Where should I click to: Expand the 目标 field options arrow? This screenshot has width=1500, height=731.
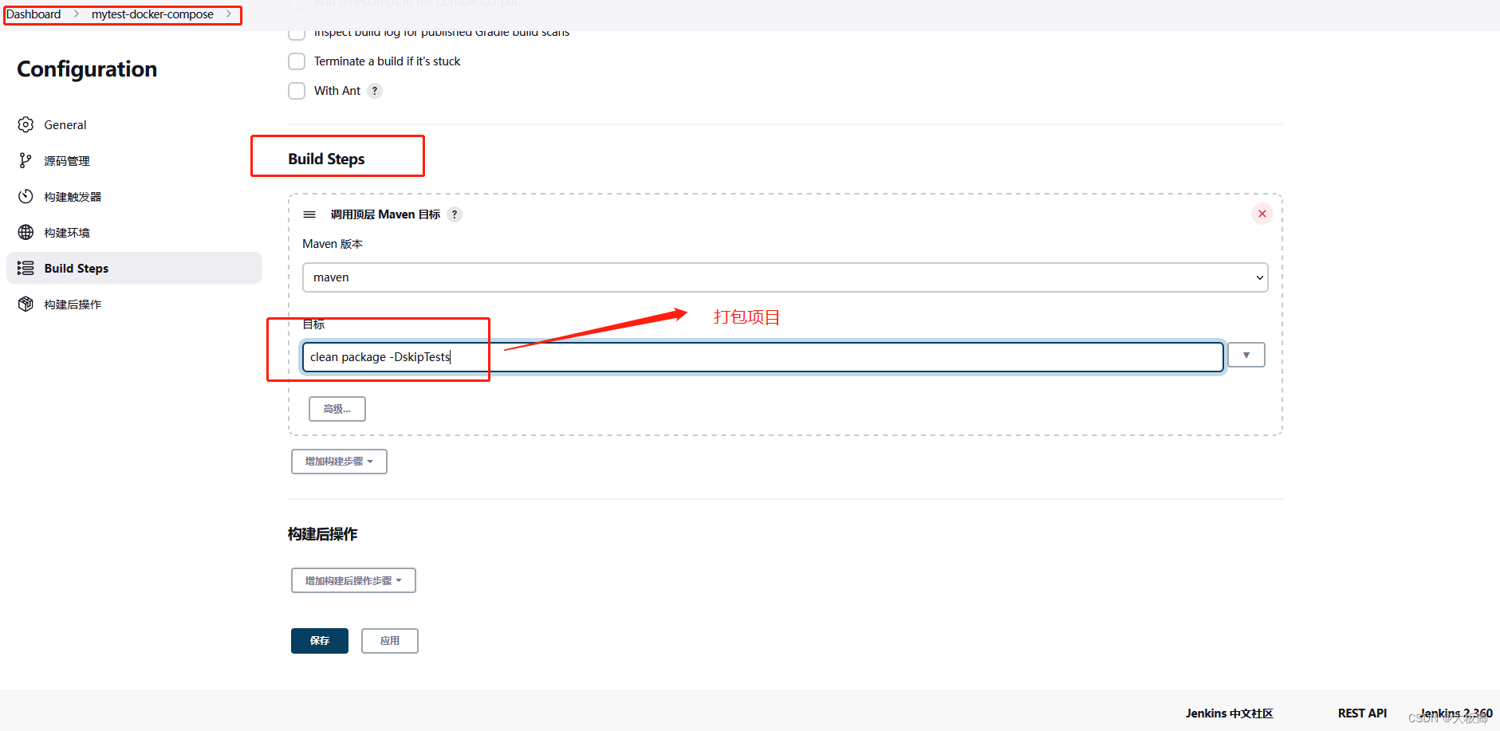click(1246, 355)
